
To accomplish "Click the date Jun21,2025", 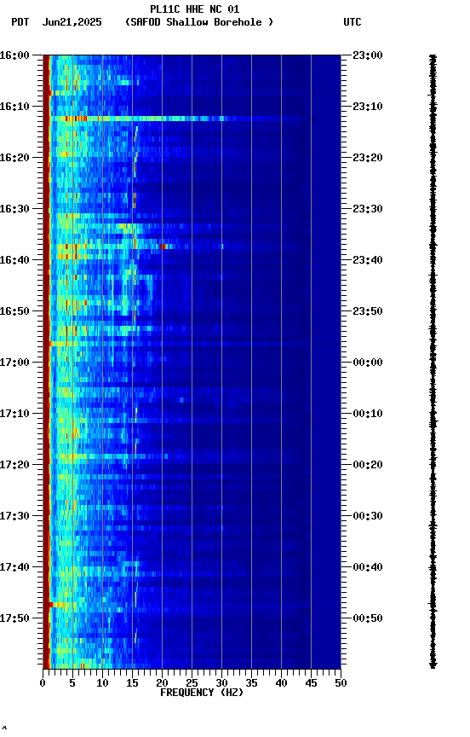I will pyautogui.click(x=72, y=22).
